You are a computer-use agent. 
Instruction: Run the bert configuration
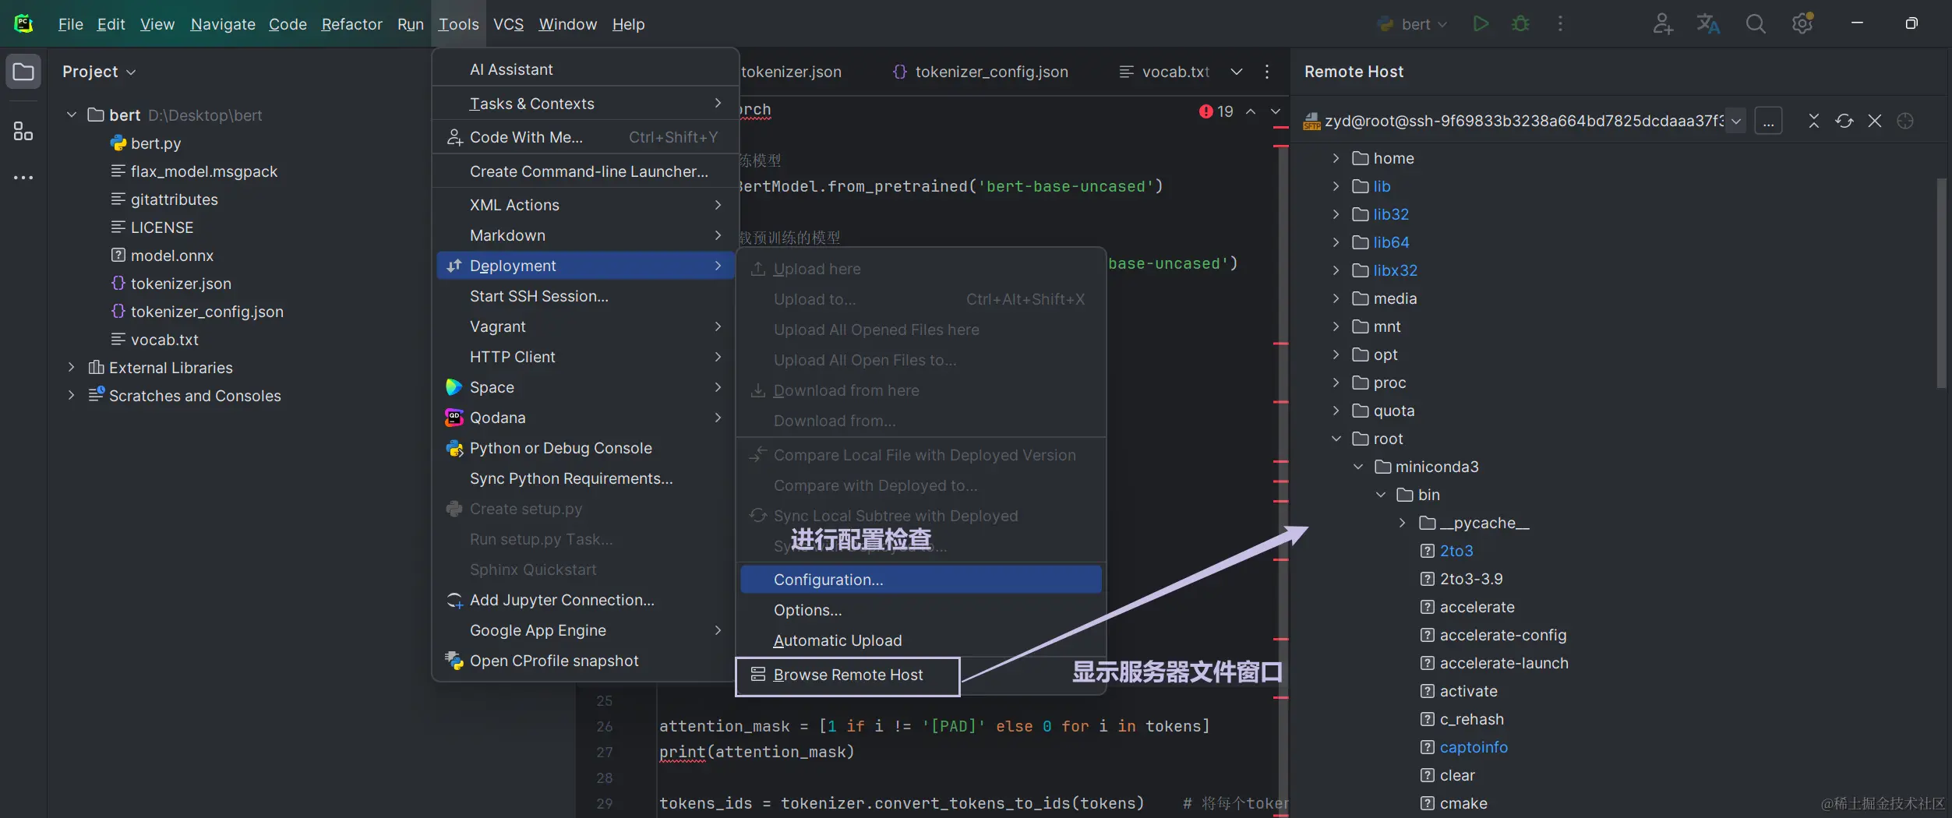pyautogui.click(x=1481, y=24)
